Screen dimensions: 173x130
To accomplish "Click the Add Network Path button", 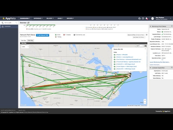I will [x=43, y=35].
